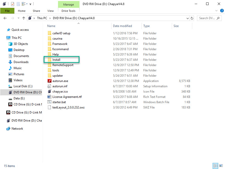Click the New folder icon in title bar

click(18, 4)
